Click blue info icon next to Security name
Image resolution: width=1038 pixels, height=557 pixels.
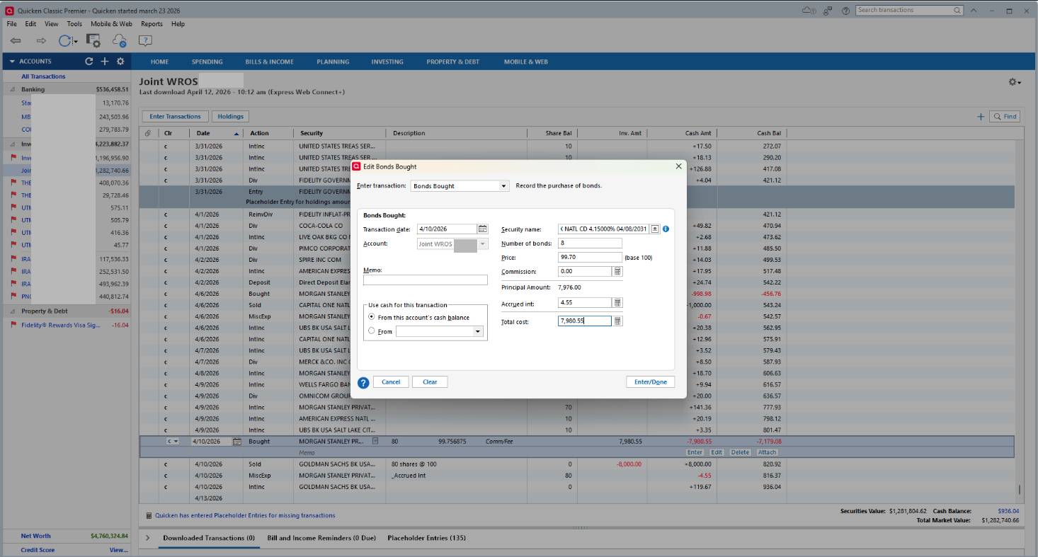click(x=666, y=229)
